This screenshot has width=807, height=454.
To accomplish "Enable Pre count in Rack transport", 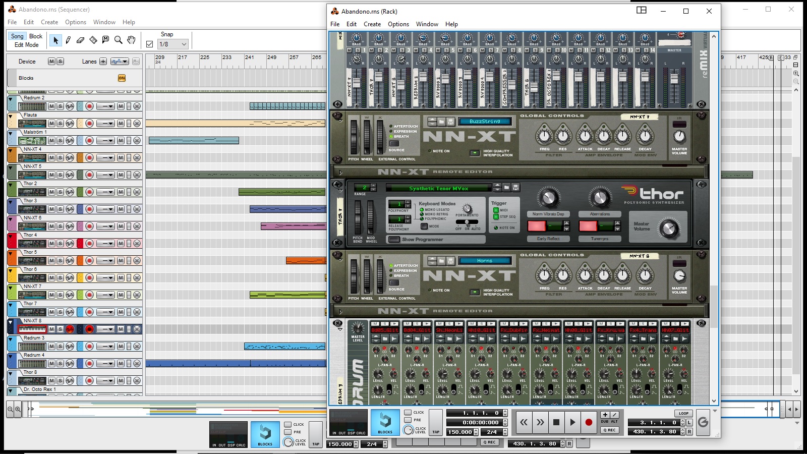I will point(408,420).
